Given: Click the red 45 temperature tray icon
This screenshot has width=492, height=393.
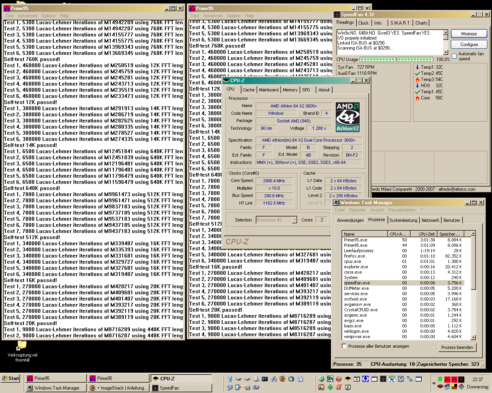Looking at the screenshot, I should coord(461,379).
